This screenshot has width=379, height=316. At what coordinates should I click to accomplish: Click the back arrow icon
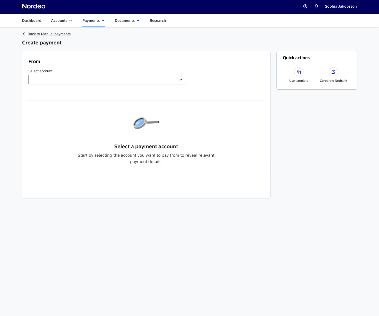pyautogui.click(x=24, y=34)
